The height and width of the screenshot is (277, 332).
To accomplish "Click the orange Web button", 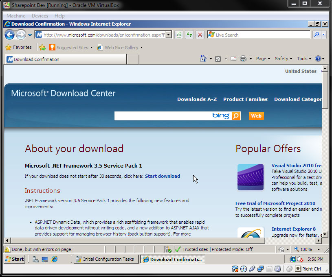I will pyautogui.click(x=256, y=116).
